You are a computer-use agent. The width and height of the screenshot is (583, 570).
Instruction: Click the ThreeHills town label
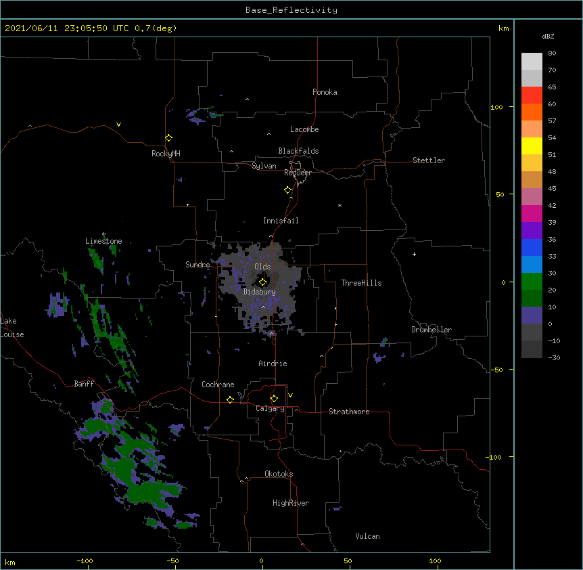click(361, 283)
